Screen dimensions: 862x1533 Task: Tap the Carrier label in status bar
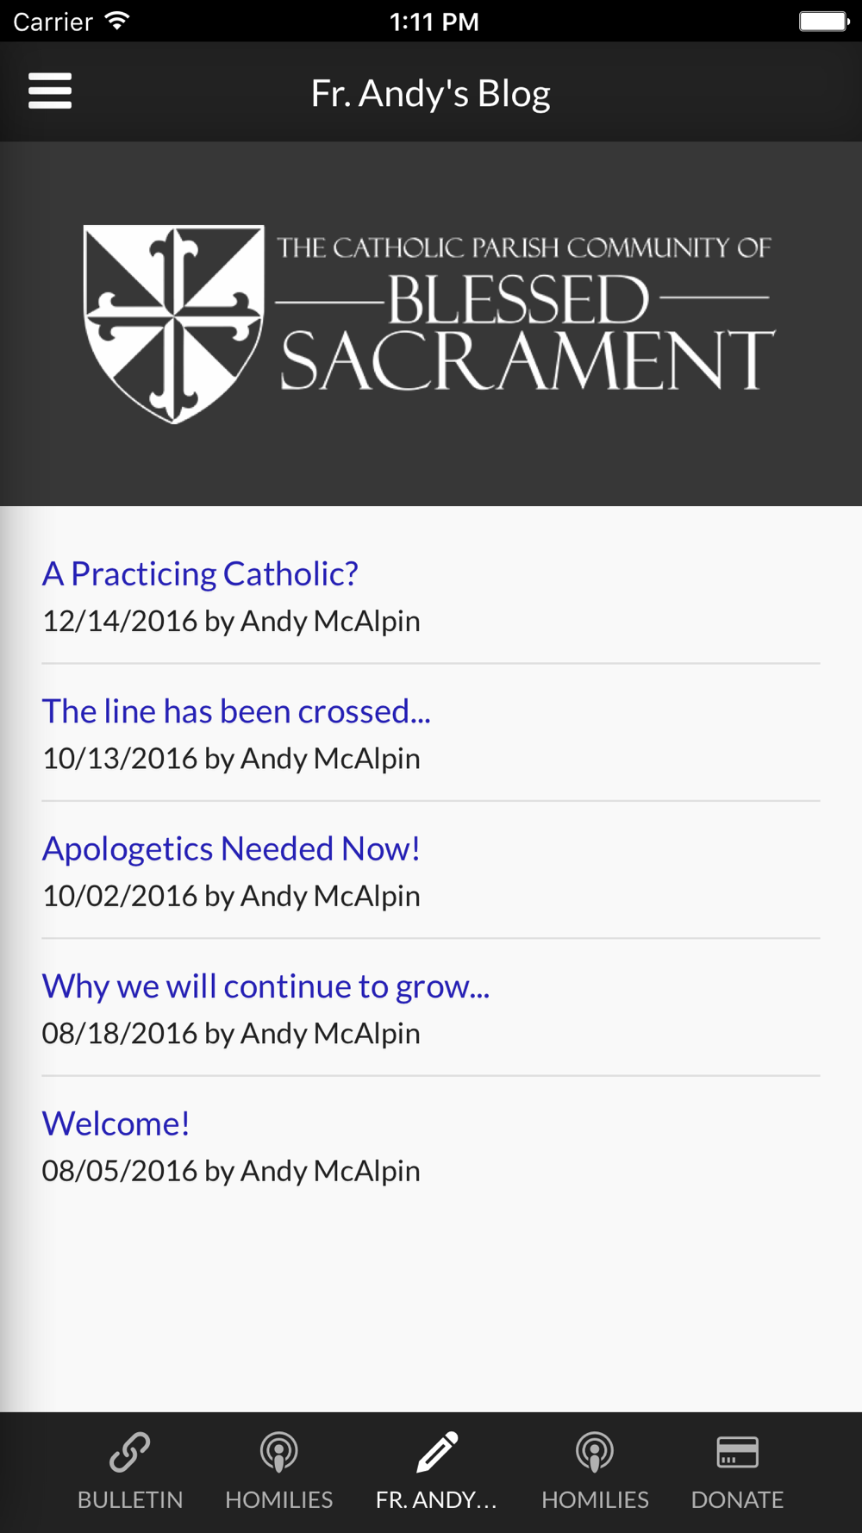(x=53, y=22)
